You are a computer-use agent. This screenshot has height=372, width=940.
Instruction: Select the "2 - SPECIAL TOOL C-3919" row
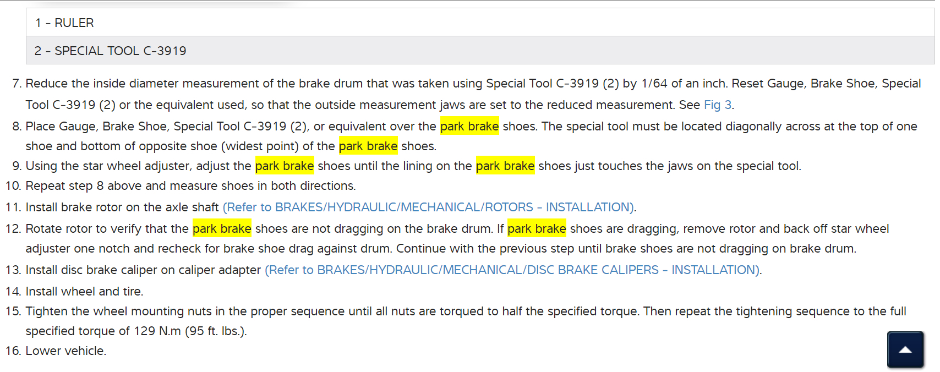pos(111,51)
